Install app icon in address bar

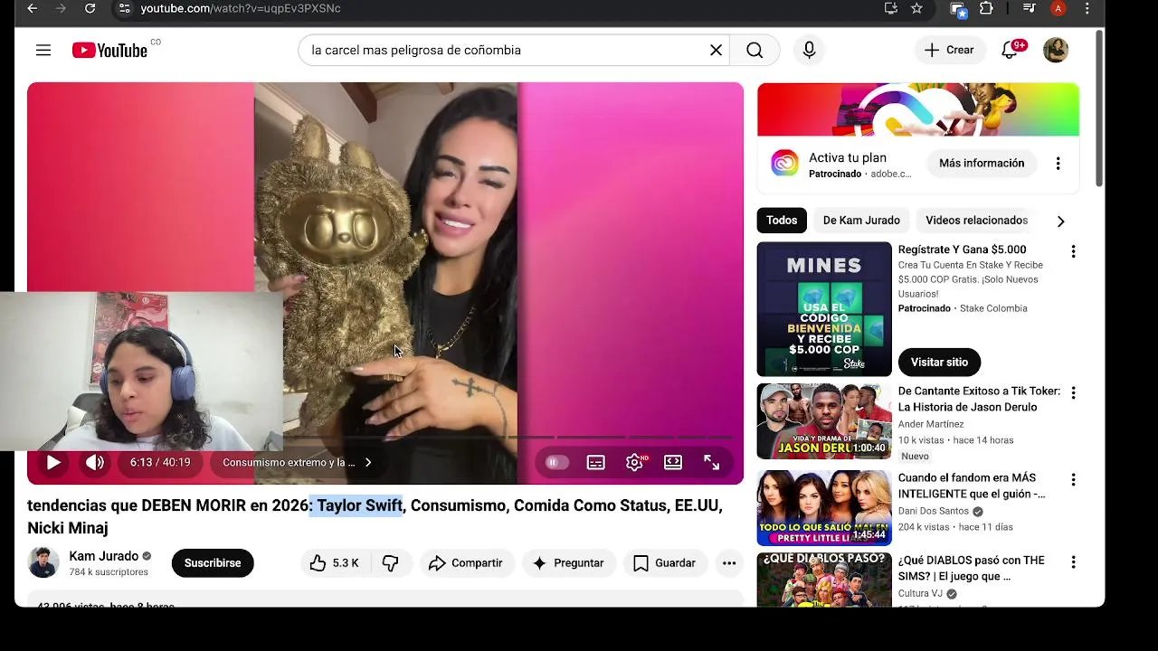coord(891,8)
